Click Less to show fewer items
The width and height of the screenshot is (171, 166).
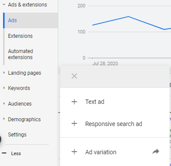16,153
